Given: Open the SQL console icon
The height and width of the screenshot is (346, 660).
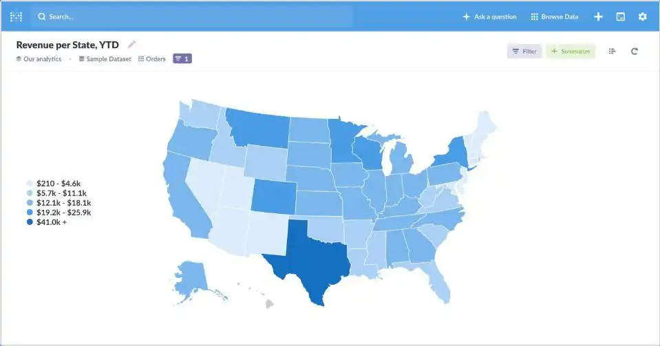Looking at the screenshot, I should (x=621, y=17).
